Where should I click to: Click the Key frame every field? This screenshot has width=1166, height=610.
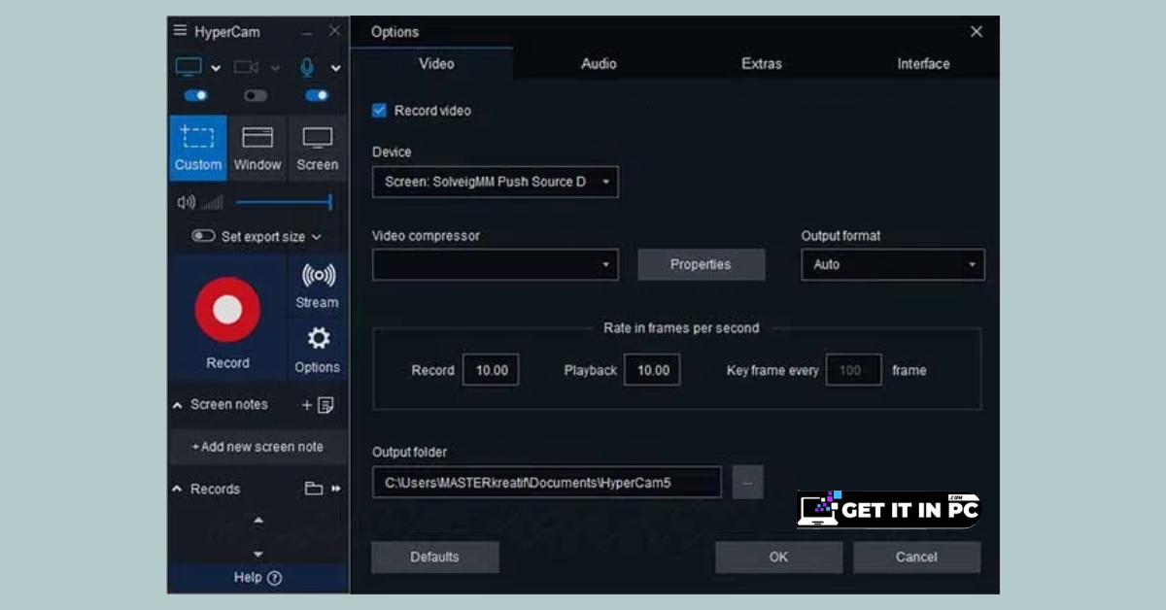[x=853, y=370]
